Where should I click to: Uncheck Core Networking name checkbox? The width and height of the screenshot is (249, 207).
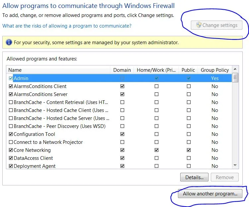click(x=11, y=150)
